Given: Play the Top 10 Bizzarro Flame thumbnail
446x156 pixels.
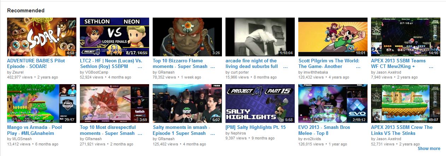Looking at the screenshot, I should pos(187,37).
